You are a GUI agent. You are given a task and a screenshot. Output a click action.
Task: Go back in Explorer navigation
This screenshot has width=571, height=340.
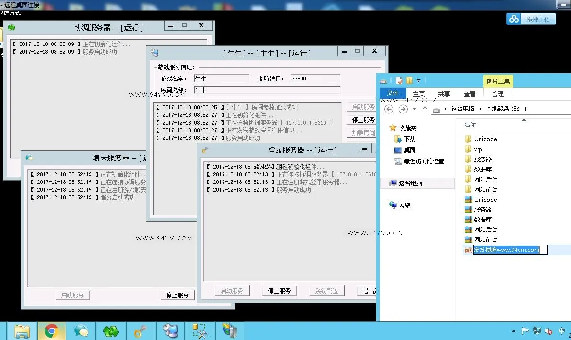pyautogui.click(x=389, y=109)
